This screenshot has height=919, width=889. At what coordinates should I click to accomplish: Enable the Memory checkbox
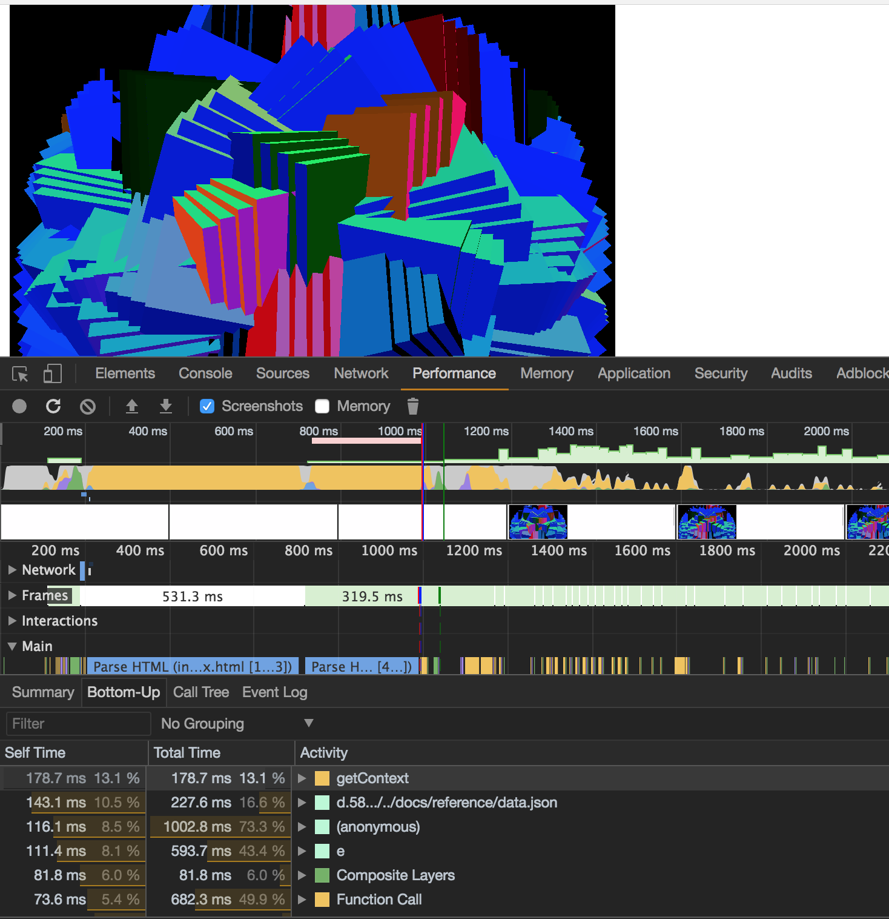click(322, 406)
